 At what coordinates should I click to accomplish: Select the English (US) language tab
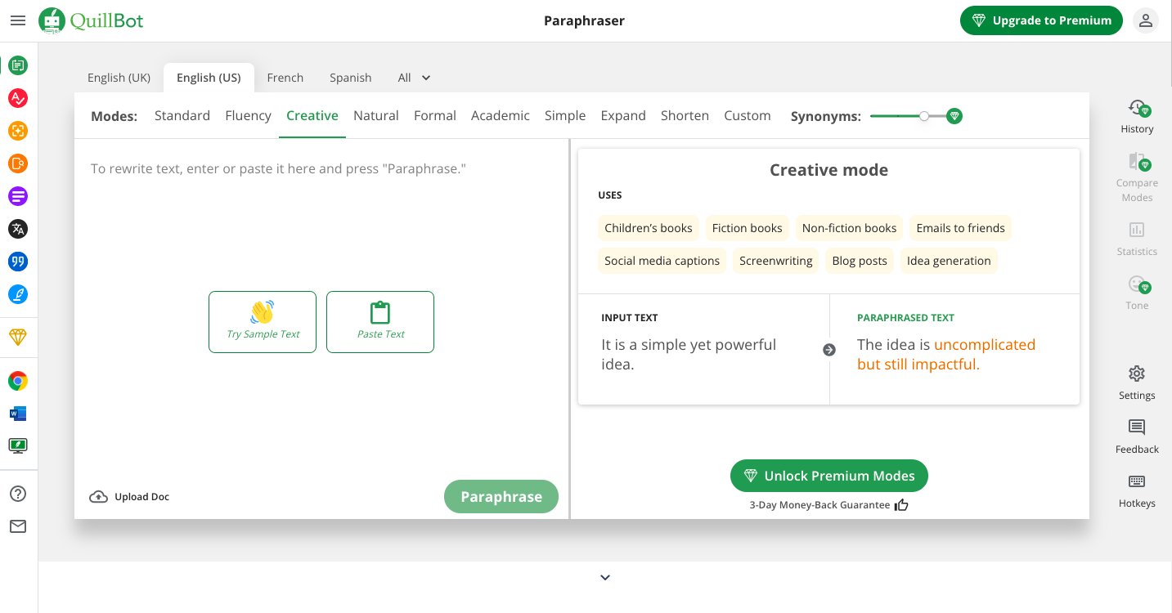pos(209,78)
